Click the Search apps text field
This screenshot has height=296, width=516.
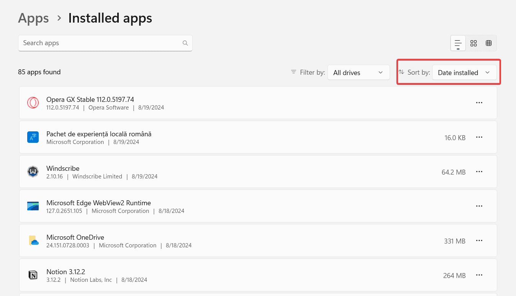100,43
